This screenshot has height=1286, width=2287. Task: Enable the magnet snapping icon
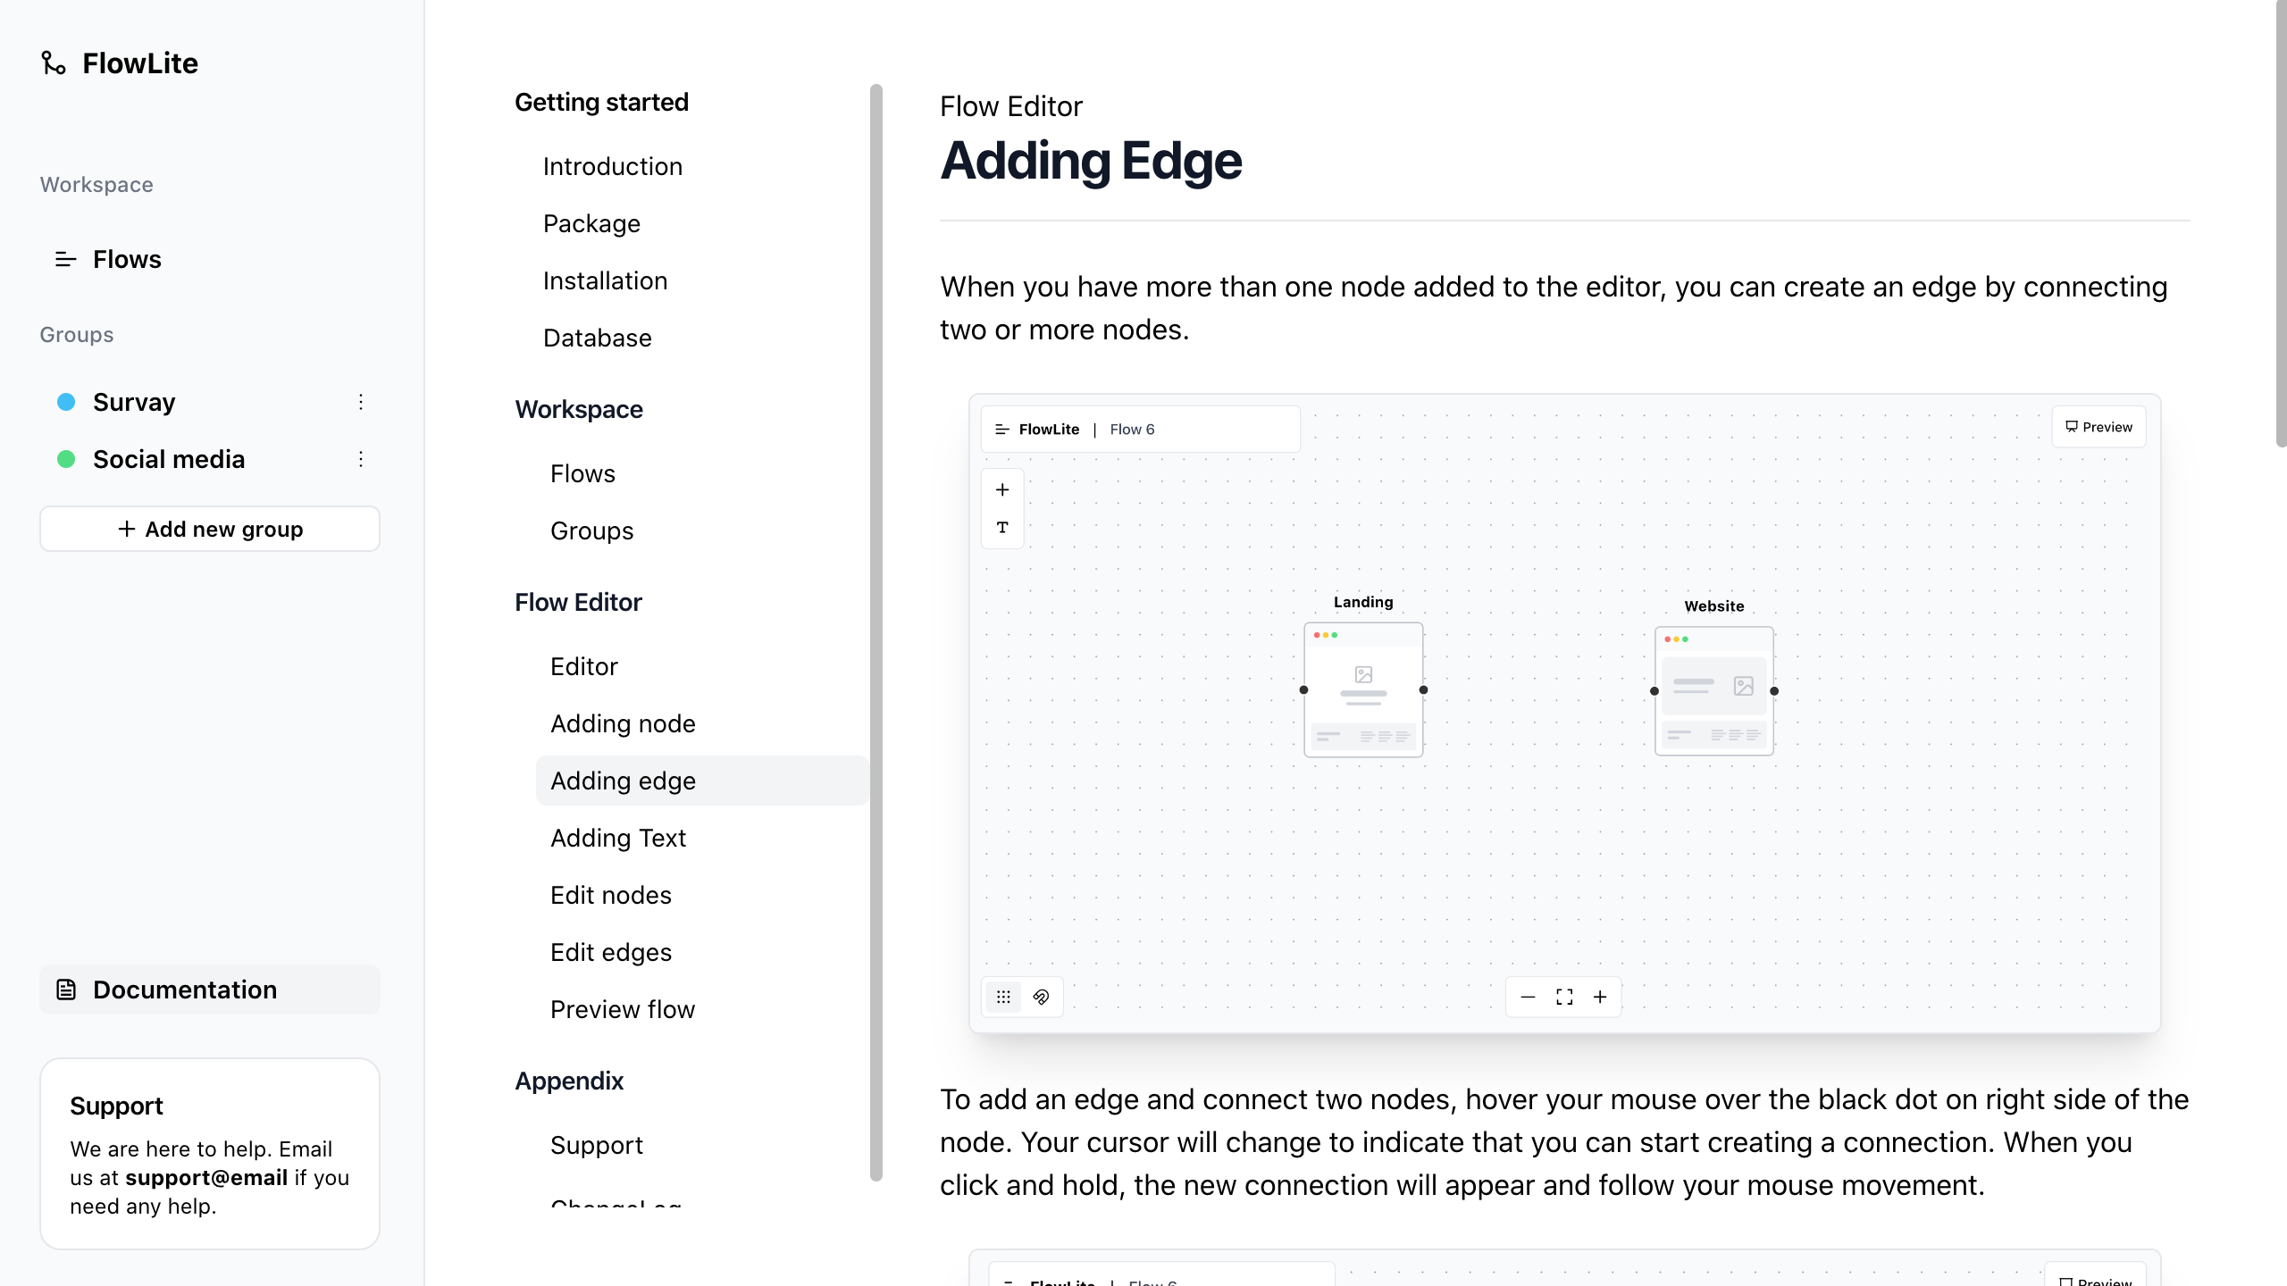pyautogui.click(x=1040, y=997)
